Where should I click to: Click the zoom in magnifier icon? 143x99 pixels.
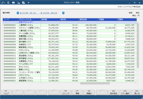click(x=3, y=3)
